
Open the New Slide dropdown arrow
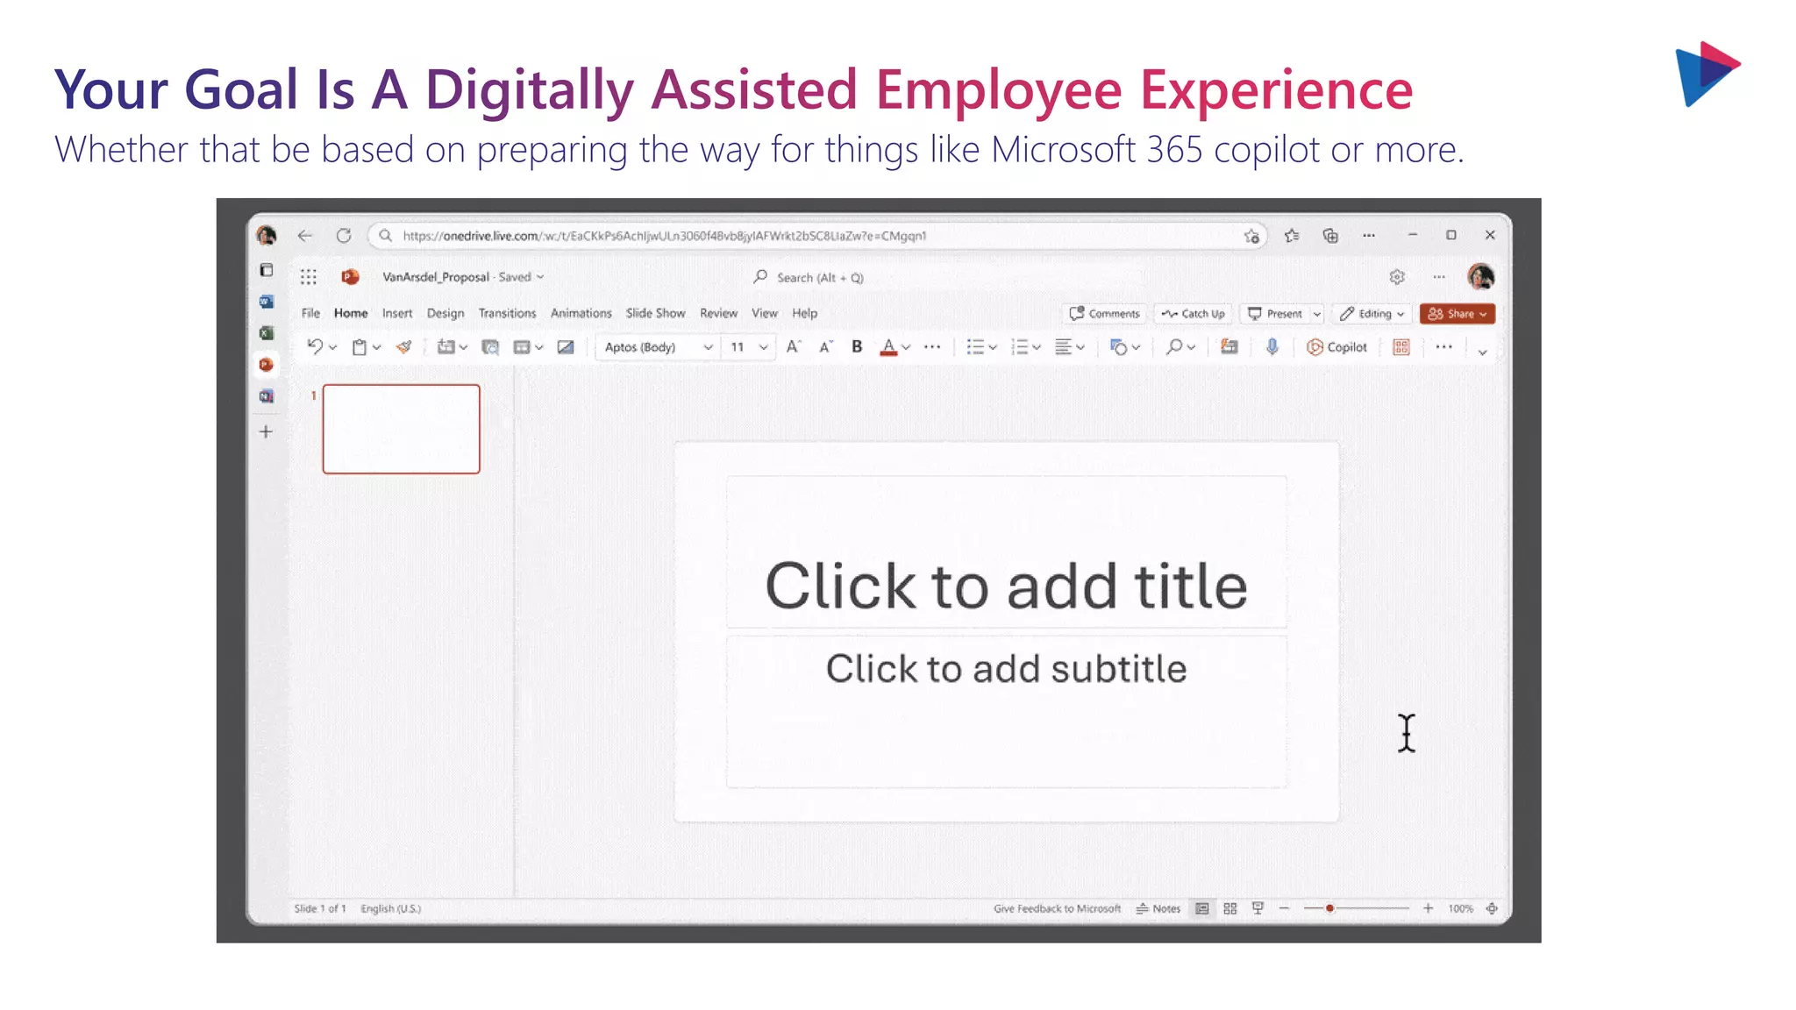(463, 348)
